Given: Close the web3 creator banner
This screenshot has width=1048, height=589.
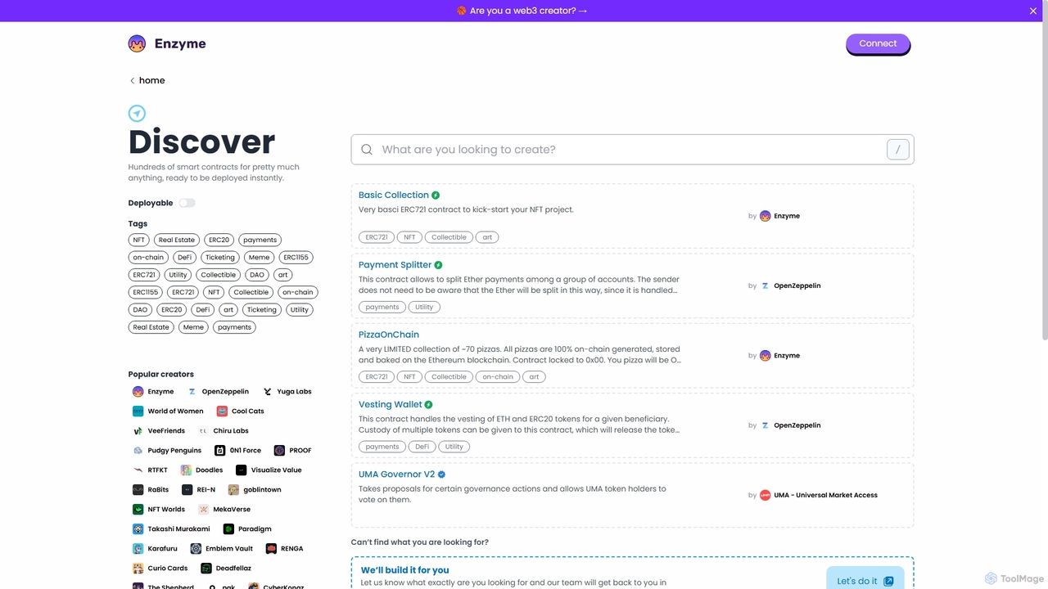Looking at the screenshot, I should click(1033, 11).
